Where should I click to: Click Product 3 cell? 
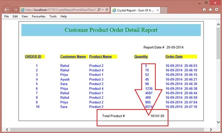(96, 80)
